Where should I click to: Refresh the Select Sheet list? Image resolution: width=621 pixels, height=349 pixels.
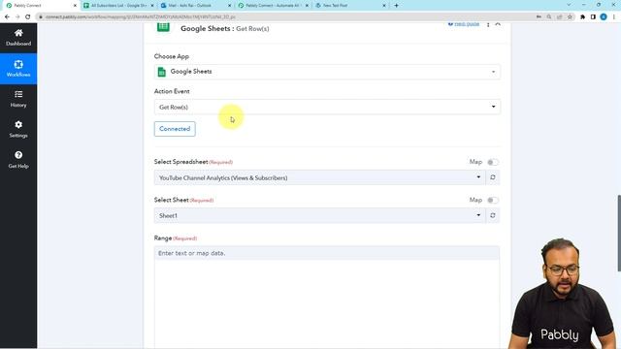pos(493,215)
